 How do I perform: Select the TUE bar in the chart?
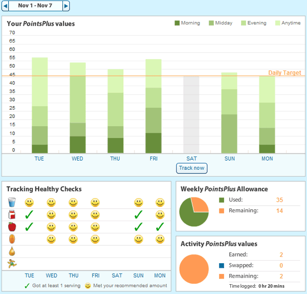[40, 105]
